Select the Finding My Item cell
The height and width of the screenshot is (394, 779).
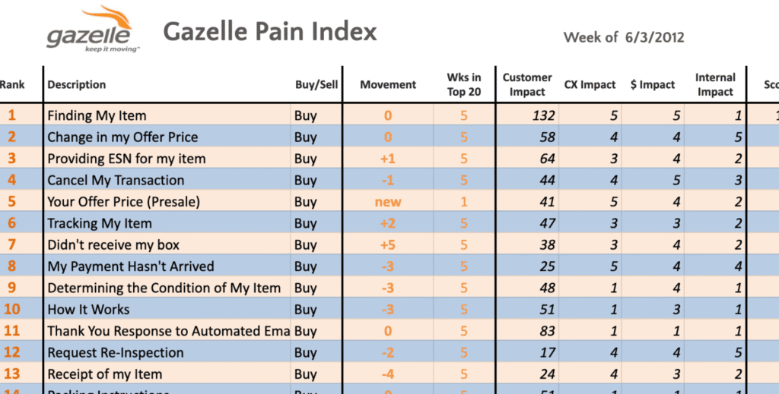tap(97, 116)
